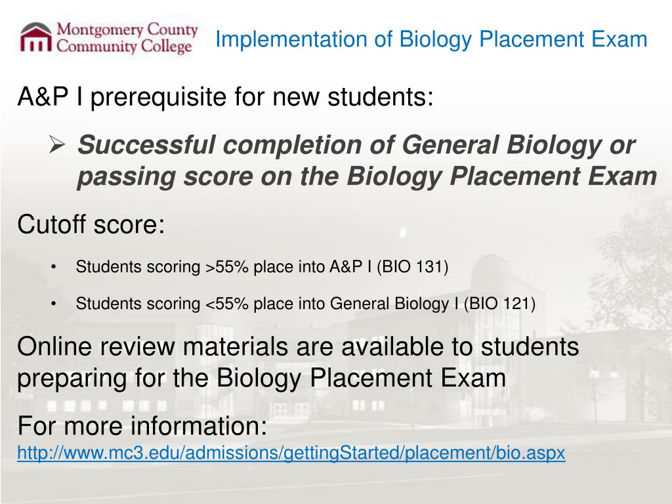The width and height of the screenshot is (672, 504).
Task: Click the bullet point before <55% line
Action: coord(54,304)
